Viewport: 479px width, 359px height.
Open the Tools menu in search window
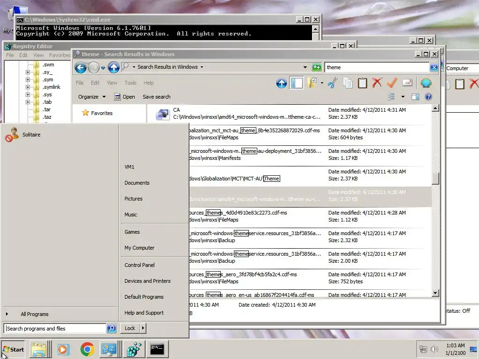point(131,83)
